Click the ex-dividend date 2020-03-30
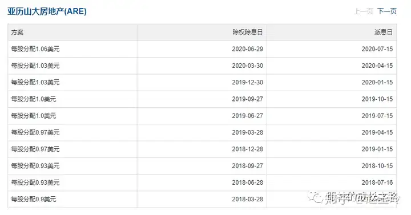411x215 pixels. (x=247, y=66)
